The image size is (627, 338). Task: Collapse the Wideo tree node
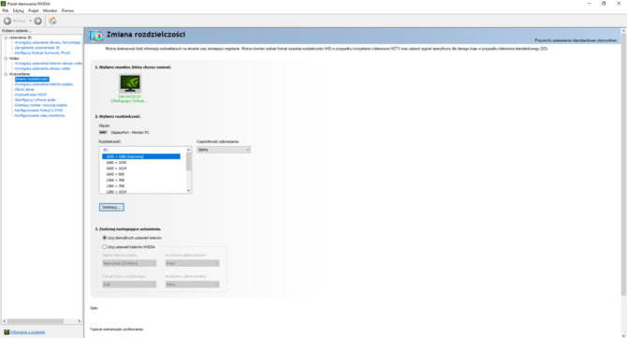6,58
